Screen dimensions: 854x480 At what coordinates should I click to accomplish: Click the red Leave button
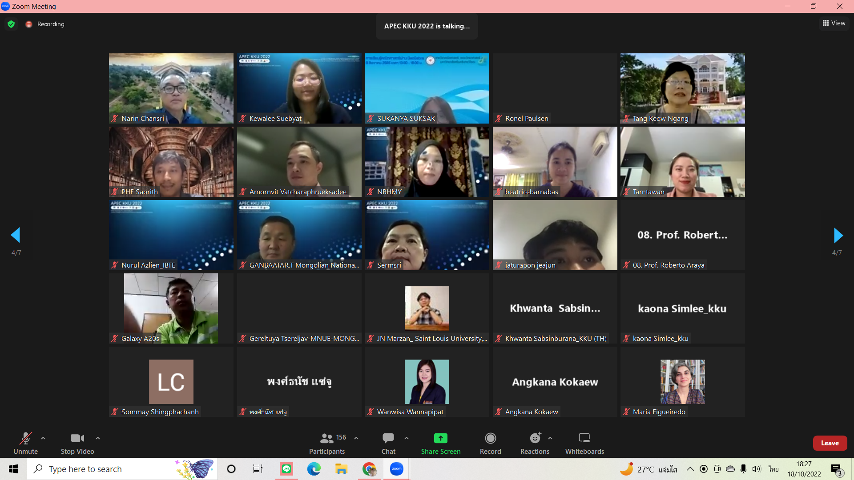pos(830,443)
